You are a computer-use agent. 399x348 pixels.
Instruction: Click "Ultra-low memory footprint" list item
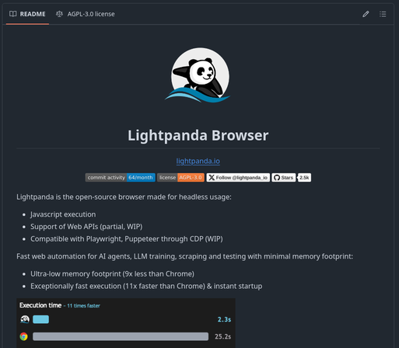click(x=112, y=274)
